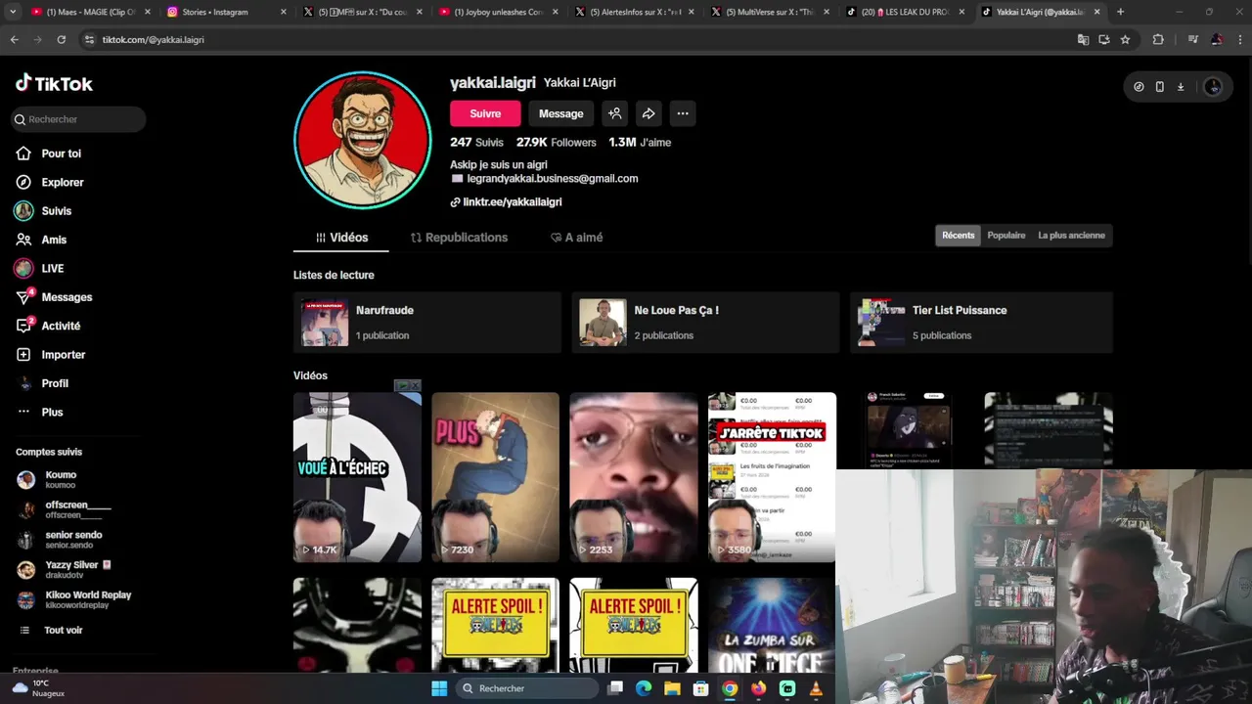1252x704 pixels.
Task: Open Importer upload page
Action: pyautogui.click(x=63, y=354)
